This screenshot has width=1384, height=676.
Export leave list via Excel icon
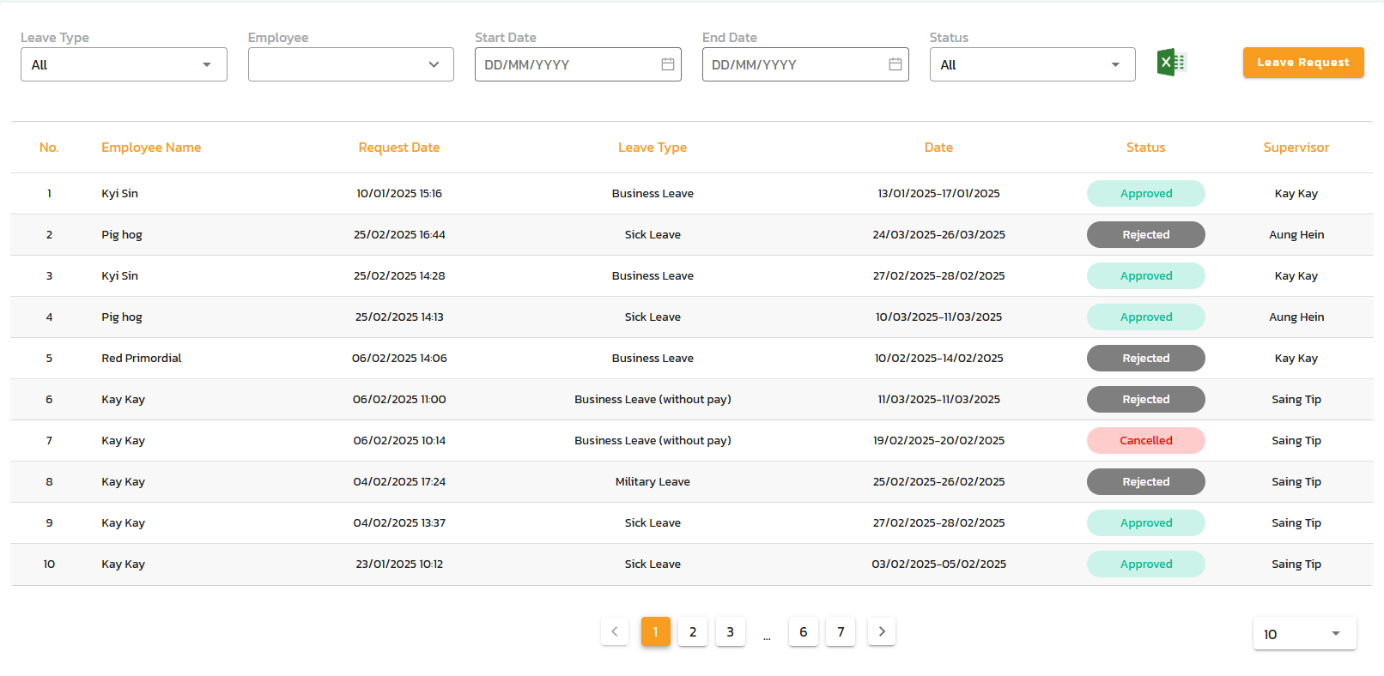(1171, 63)
